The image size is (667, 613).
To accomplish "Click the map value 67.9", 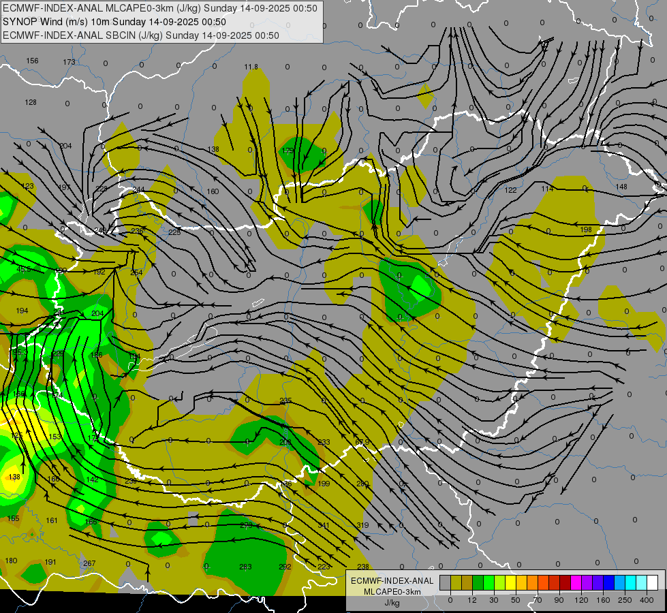I will pos(362,442).
